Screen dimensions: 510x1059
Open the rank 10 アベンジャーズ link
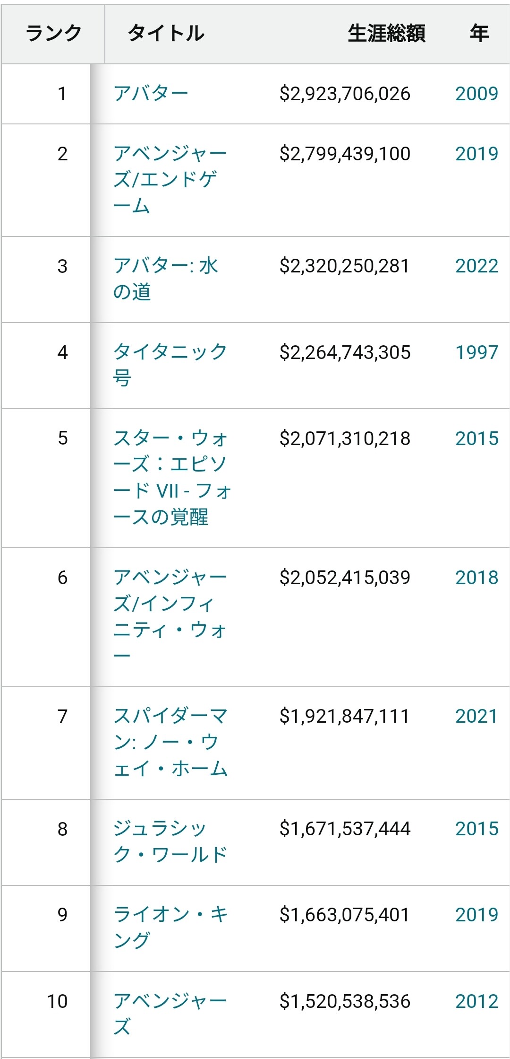pos(170,1013)
